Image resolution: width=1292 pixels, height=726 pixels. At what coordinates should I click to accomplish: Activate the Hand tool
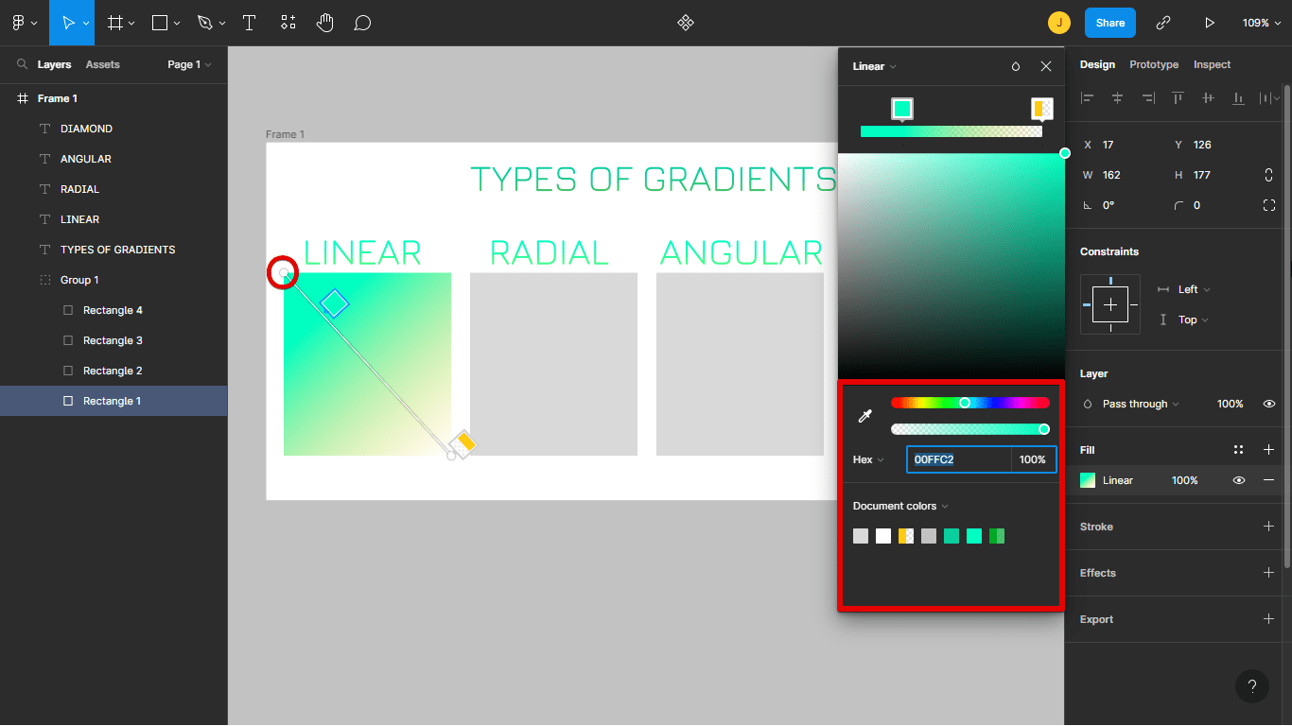pos(325,22)
